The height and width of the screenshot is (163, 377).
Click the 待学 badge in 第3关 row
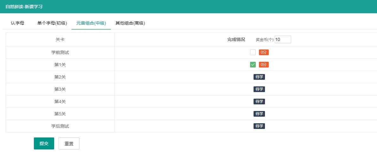259,89
